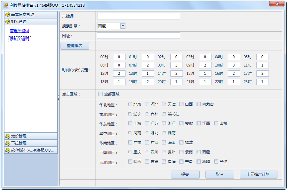Focus the 关键词 text input field

tap(139, 16)
